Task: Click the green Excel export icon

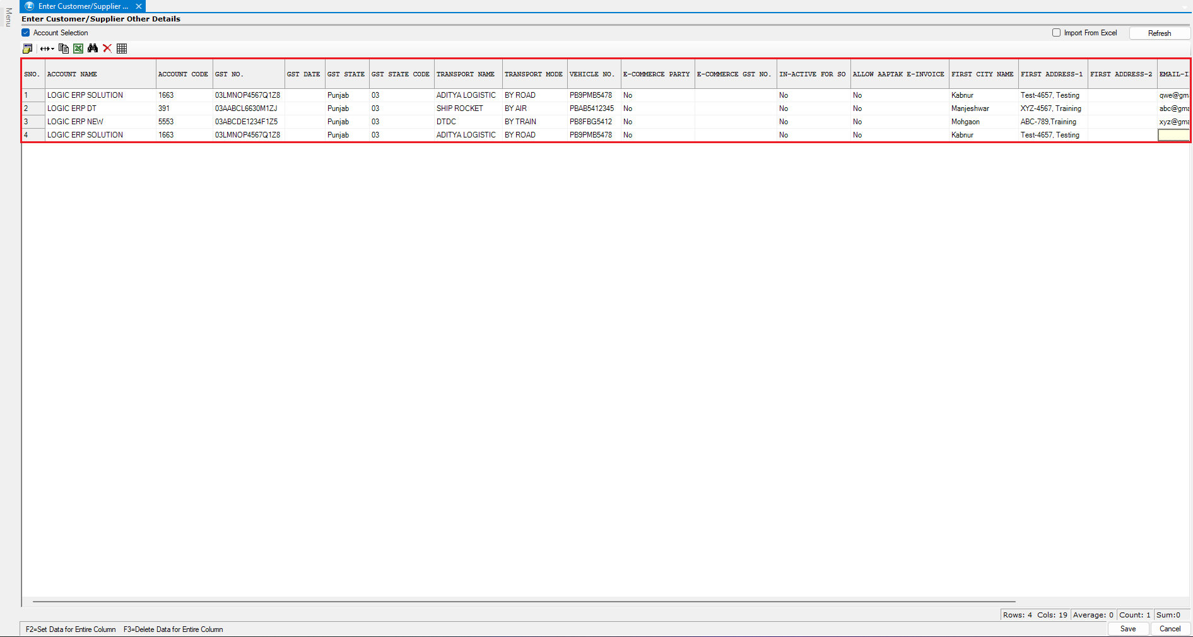Action: point(78,49)
